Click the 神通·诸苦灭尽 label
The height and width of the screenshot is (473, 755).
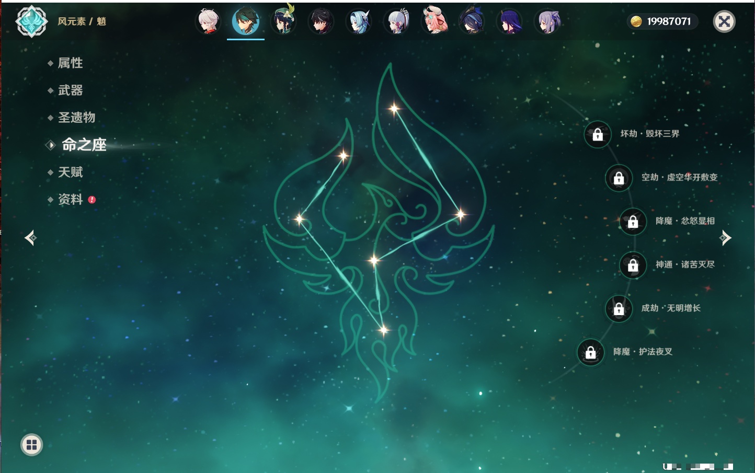click(685, 264)
